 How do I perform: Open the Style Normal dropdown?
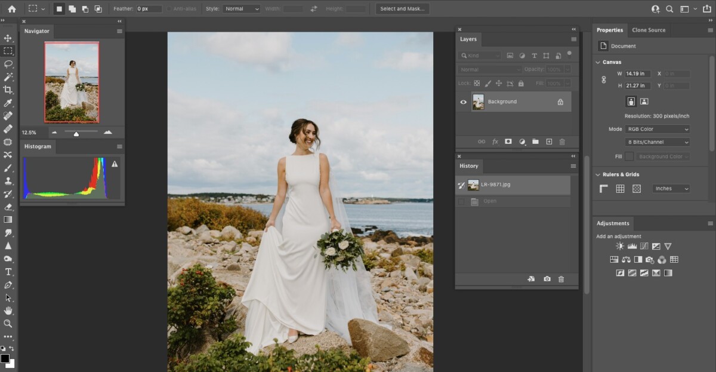[x=241, y=9]
